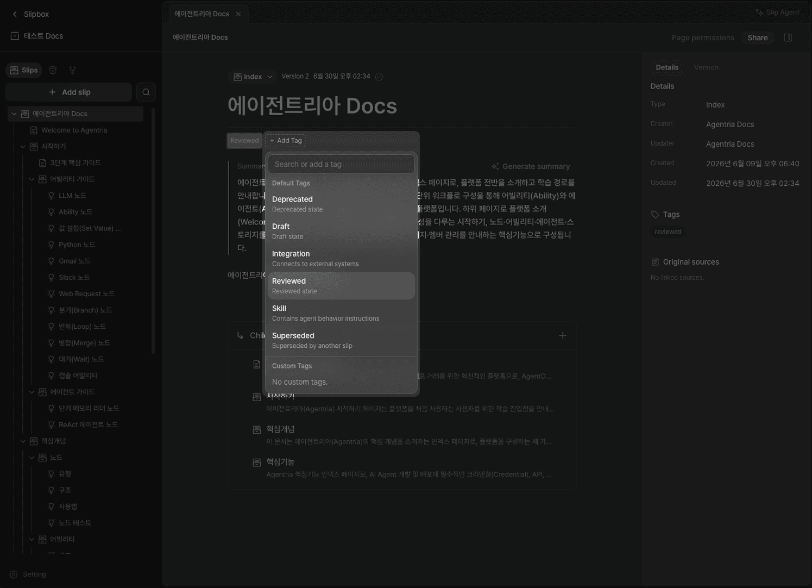Switch to the Details tab
Image resolution: width=812 pixels, height=588 pixels.
pyautogui.click(x=667, y=67)
